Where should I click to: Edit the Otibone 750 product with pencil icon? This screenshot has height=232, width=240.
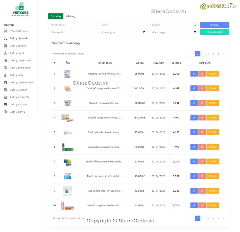[x=194, y=74]
